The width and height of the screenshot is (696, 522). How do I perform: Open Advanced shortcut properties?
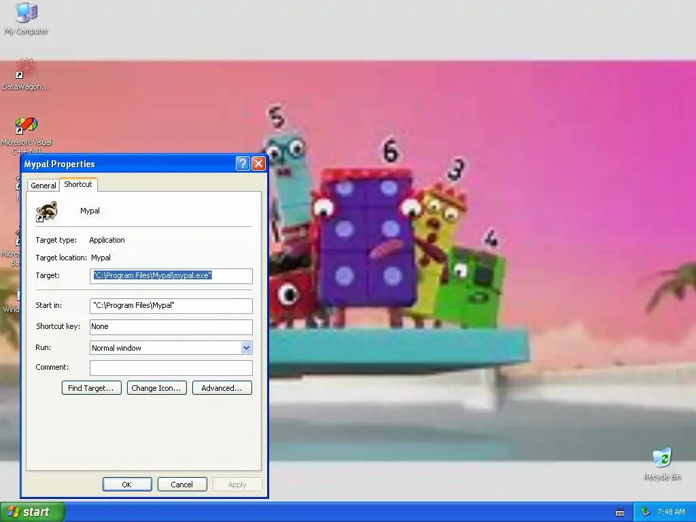point(222,388)
